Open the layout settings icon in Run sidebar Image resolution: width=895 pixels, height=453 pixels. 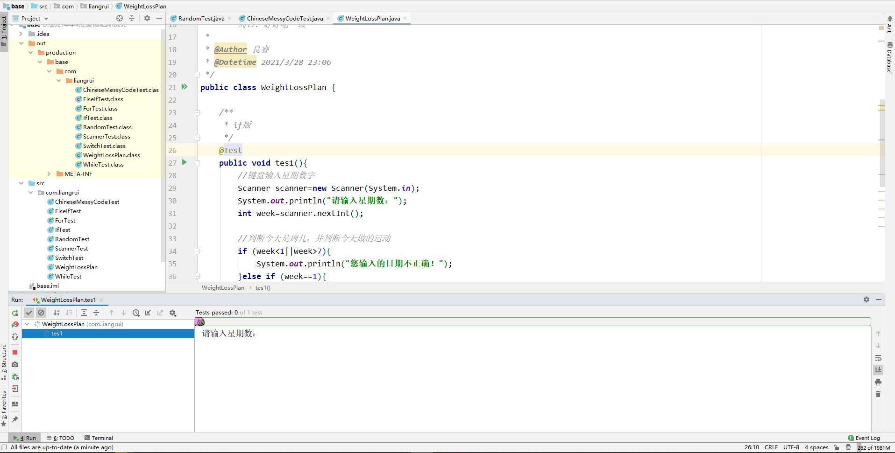(x=15, y=404)
